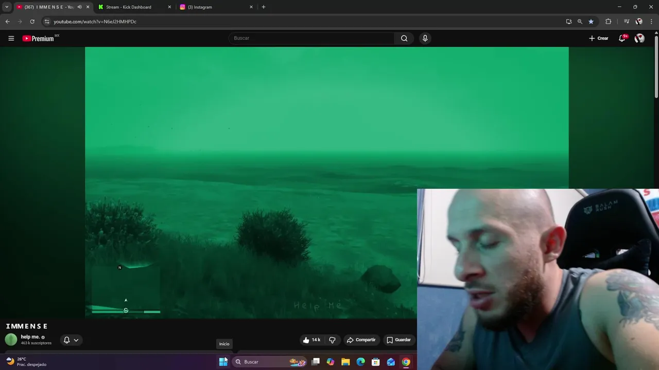The width and height of the screenshot is (659, 370).
Task: Dislike the video with thumbs down
Action: tap(332, 340)
